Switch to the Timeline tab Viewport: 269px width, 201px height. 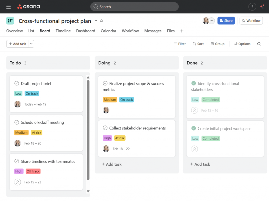63,31
